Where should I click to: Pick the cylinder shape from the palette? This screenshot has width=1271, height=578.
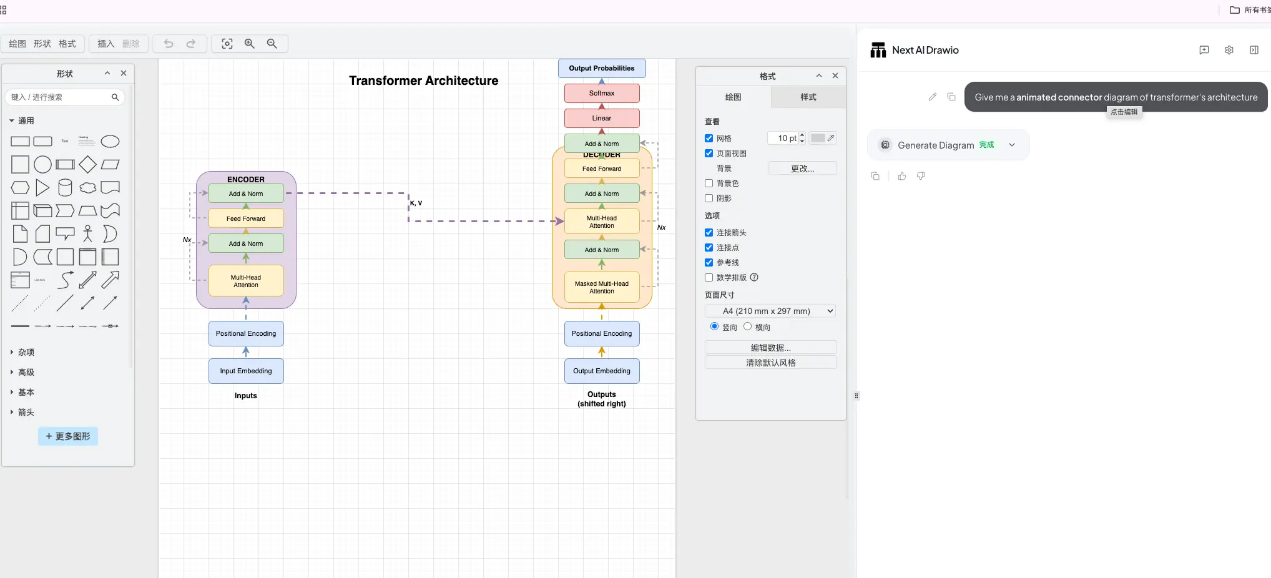tap(65, 187)
